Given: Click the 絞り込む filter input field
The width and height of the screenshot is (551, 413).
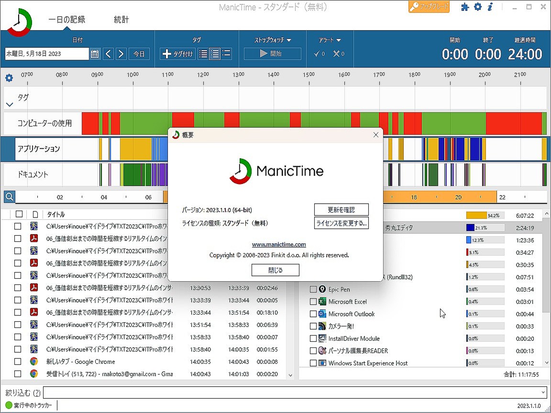Looking at the screenshot, I should pyautogui.click(x=294, y=392).
